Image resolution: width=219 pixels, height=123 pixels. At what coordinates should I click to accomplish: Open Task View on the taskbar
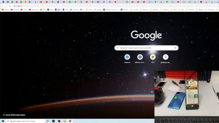(x=48, y=121)
